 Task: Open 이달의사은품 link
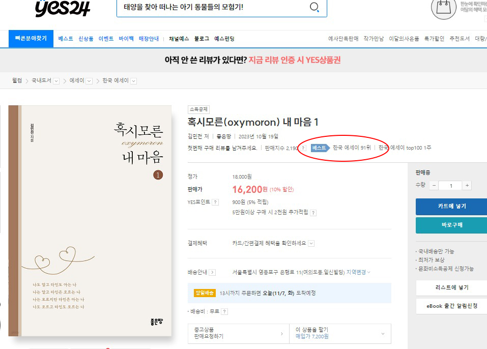coord(404,39)
